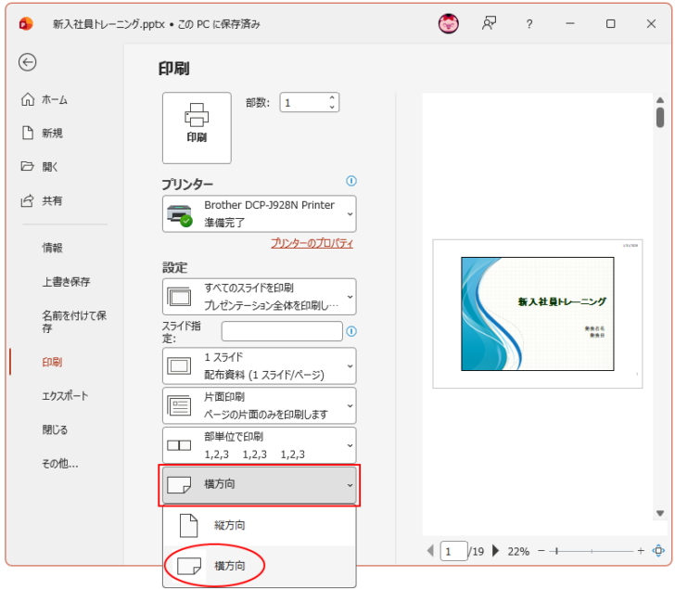Click the slide preview thumbnail
675x589 pixels.
(537, 314)
